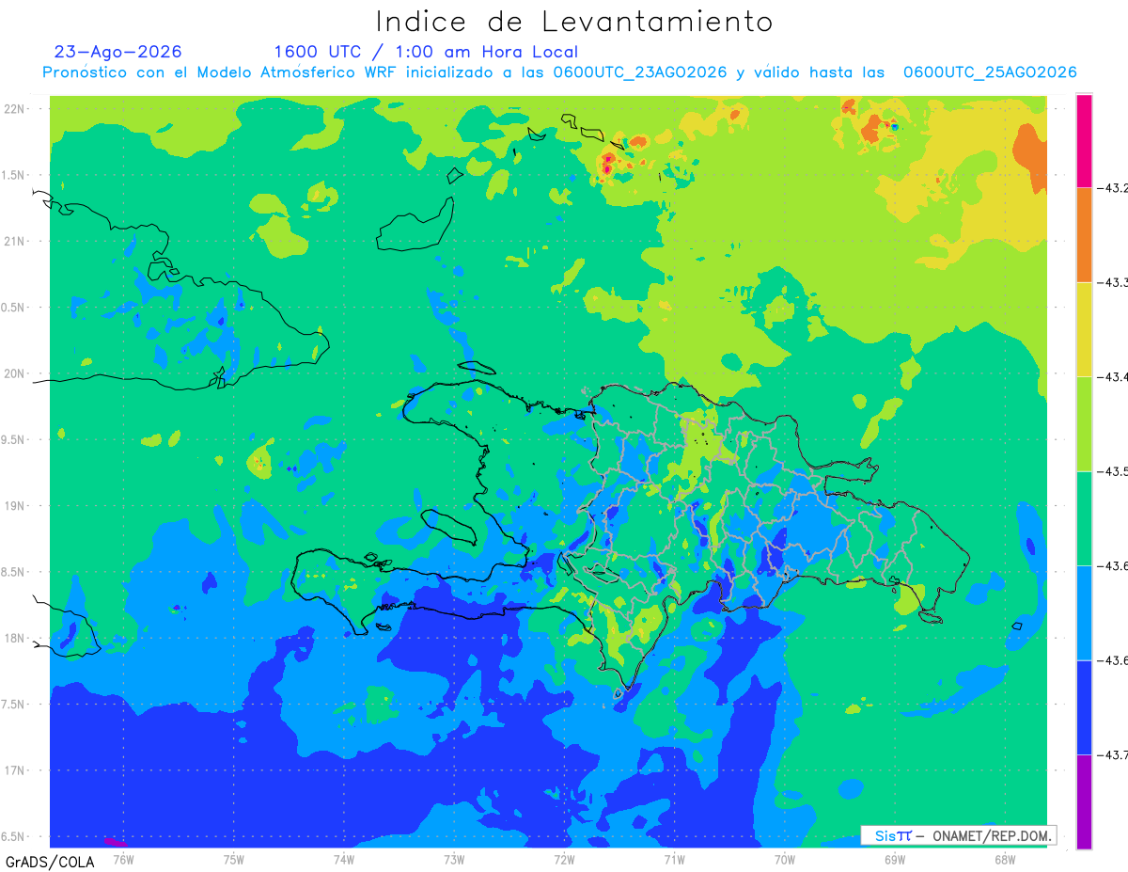Pick the light blue legend swatch
Screen dimensions: 1128x872
pyautogui.click(x=1084, y=612)
